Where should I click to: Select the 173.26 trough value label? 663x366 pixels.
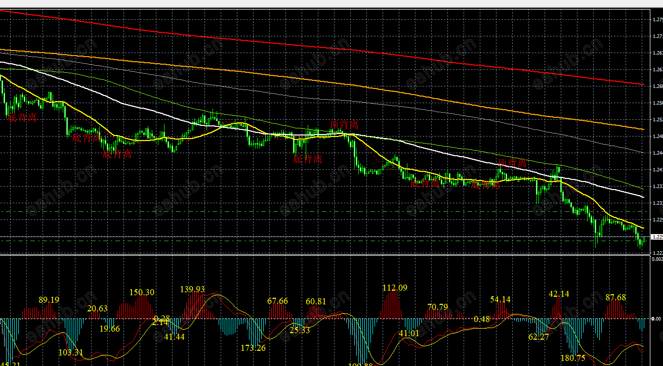[x=254, y=348]
